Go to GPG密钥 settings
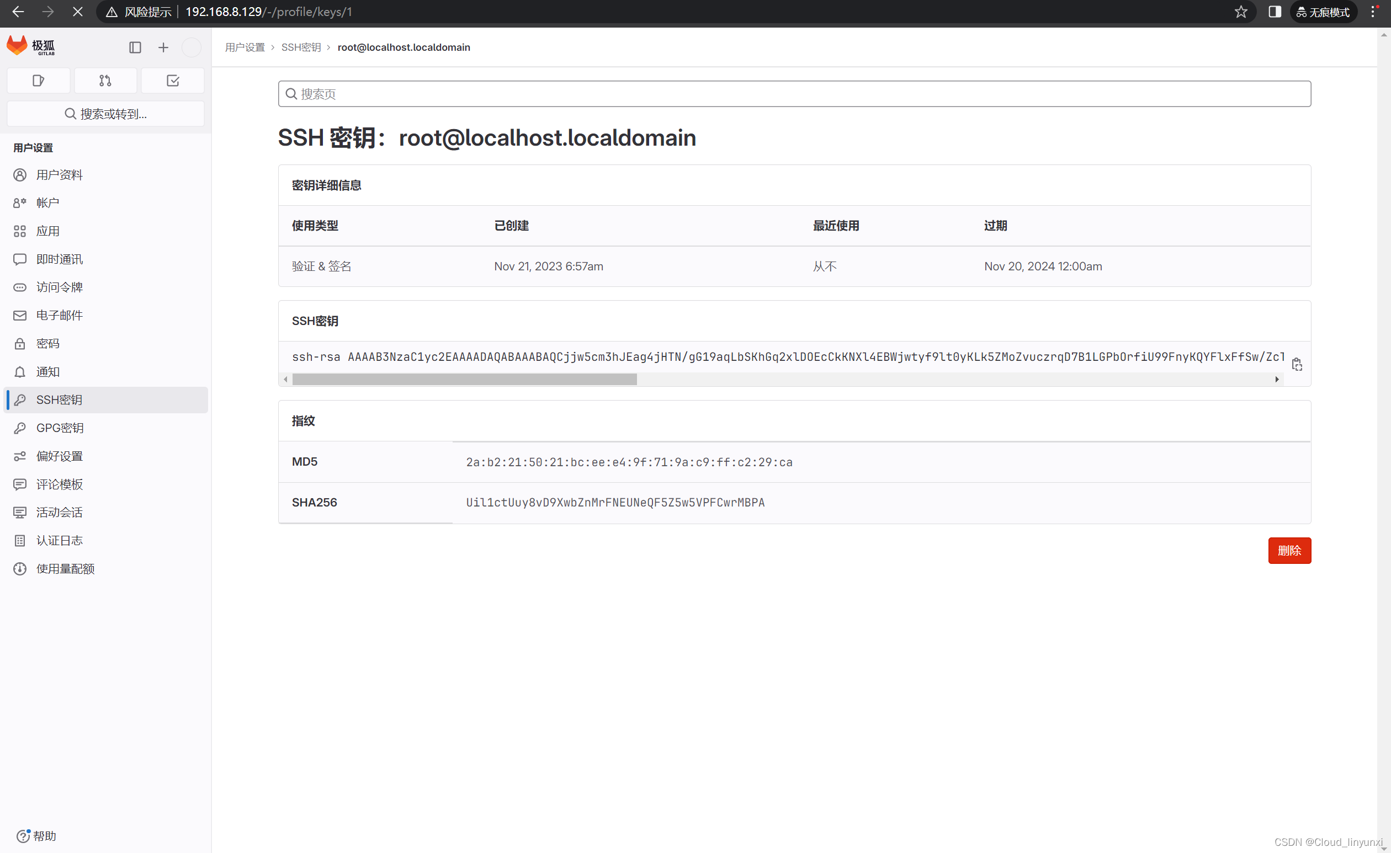Image resolution: width=1391 pixels, height=853 pixels. coord(60,428)
